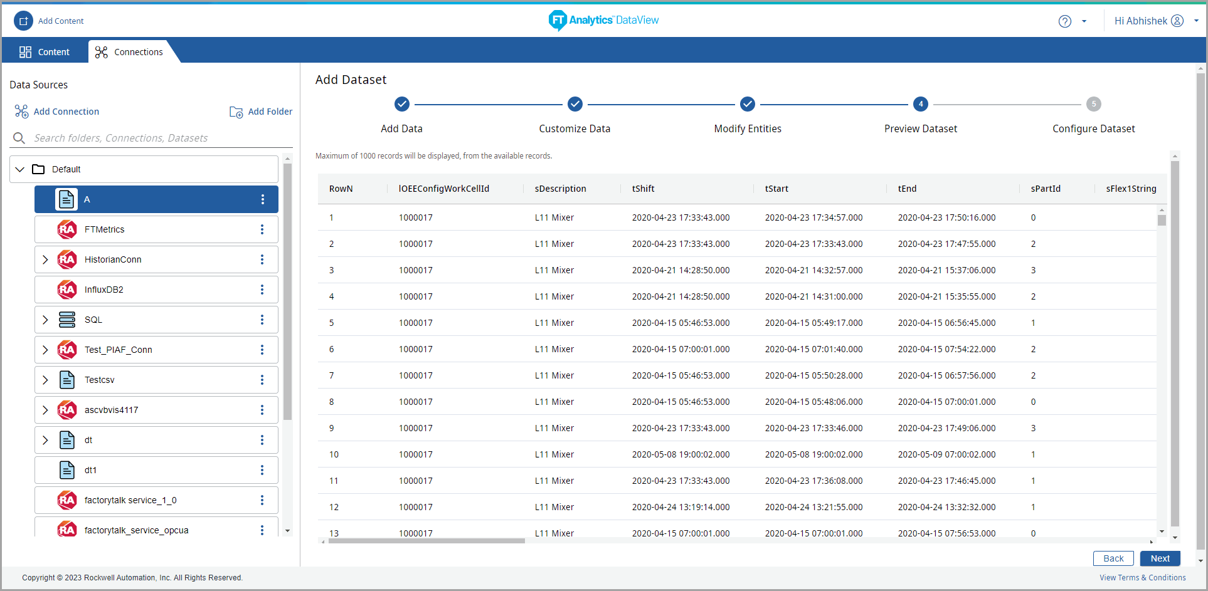Open the help question mark icon
Viewport: 1208px width, 591px height.
pos(1064,21)
